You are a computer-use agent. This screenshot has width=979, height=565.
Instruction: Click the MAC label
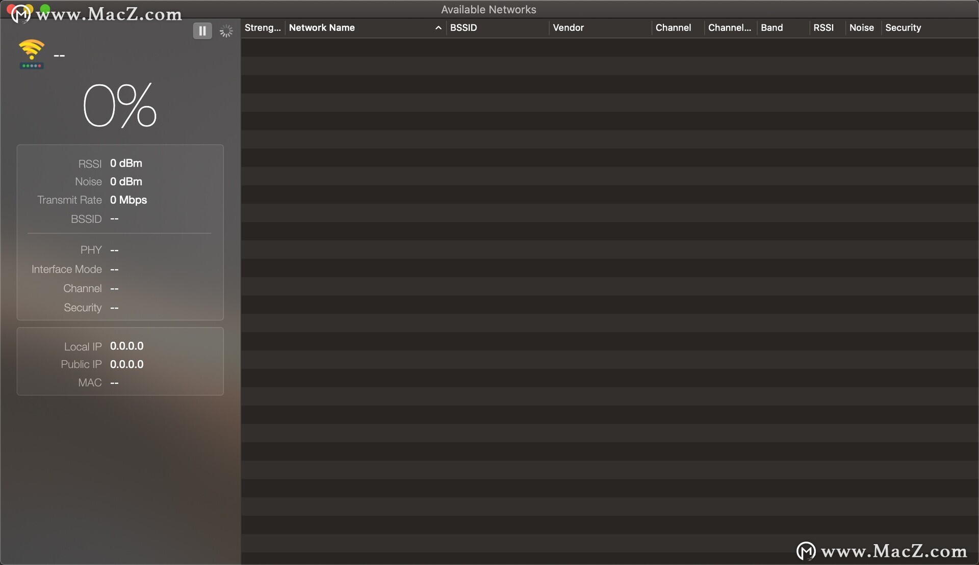pos(90,383)
